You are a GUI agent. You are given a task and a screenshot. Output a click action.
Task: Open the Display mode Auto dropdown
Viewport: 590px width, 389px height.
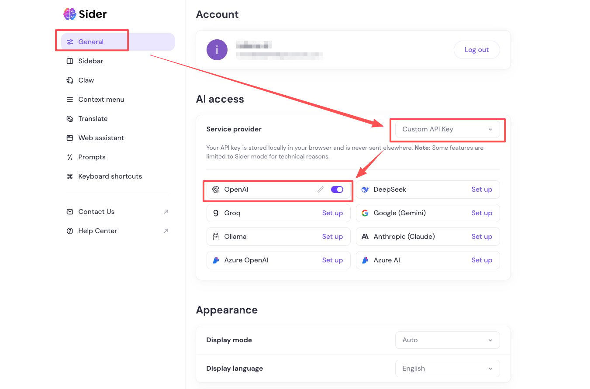click(x=448, y=340)
